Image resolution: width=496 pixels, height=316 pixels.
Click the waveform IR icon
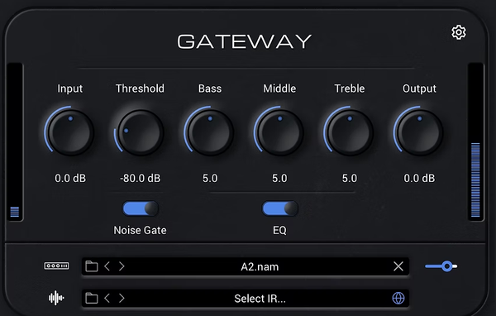tap(56, 298)
